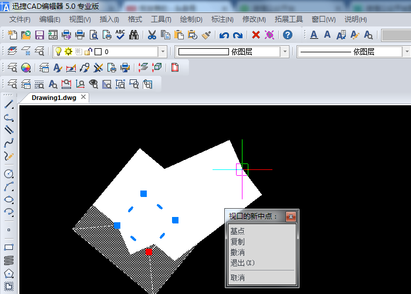
Task: Choose 退出(X) in the popup menu
Action: coord(242,263)
